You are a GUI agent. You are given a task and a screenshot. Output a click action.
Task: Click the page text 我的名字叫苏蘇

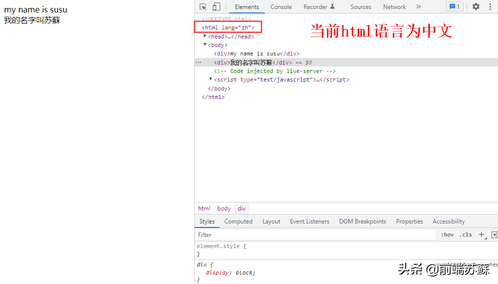click(32, 20)
